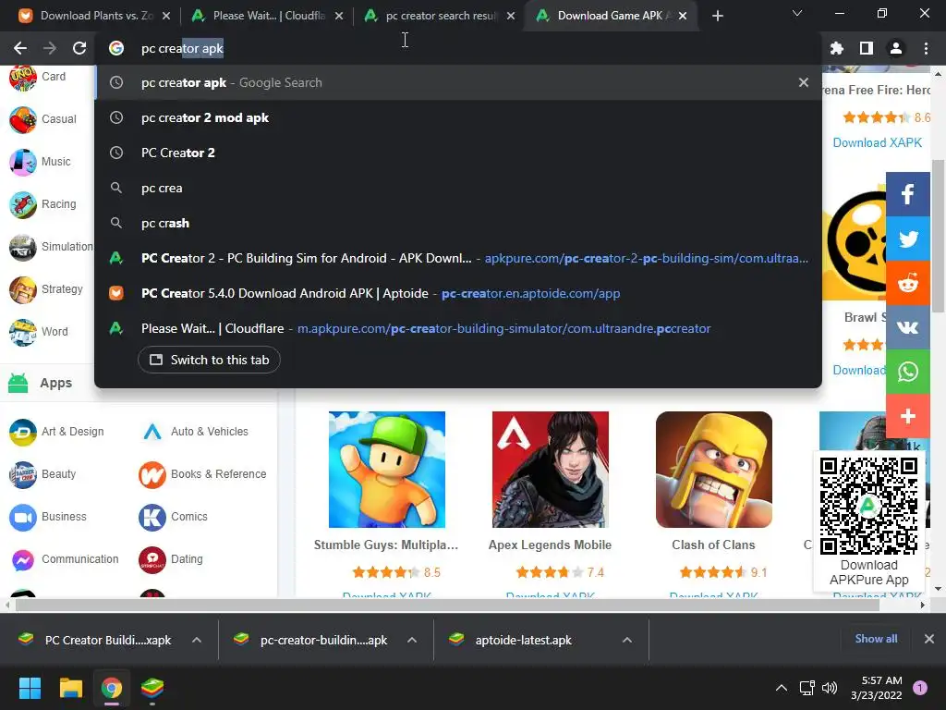Open the Casual games category icon
The image size is (946, 710).
click(23, 119)
